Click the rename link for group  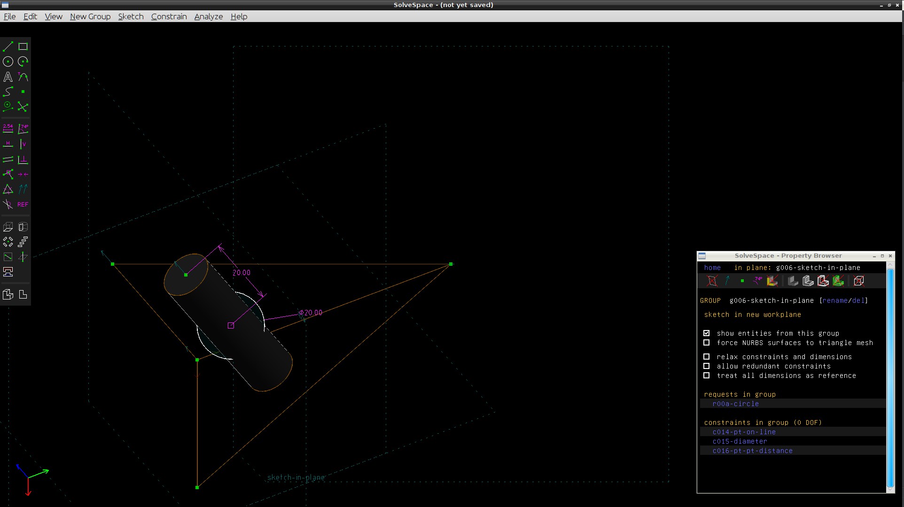coord(835,300)
